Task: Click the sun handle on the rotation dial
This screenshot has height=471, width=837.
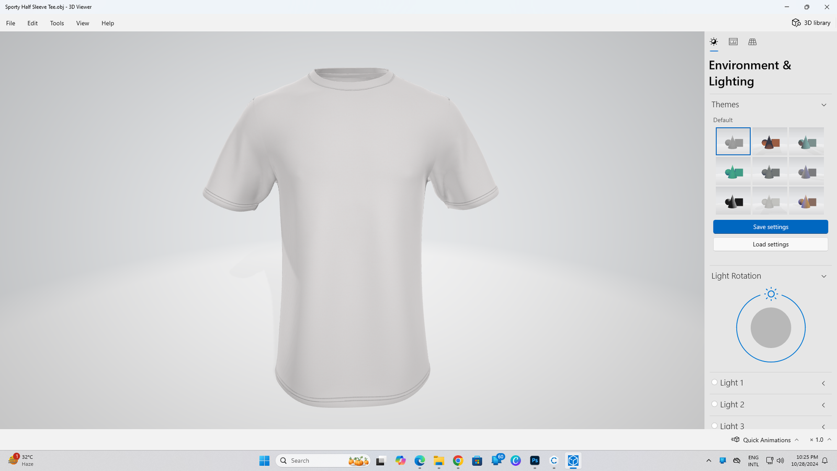Action: coord(771,294)
